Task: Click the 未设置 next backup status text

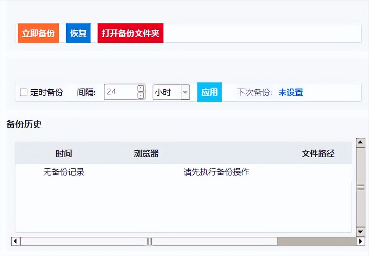Action: pos(290,92)
